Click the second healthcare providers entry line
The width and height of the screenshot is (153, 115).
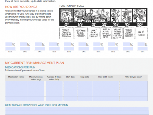[77, 112]
